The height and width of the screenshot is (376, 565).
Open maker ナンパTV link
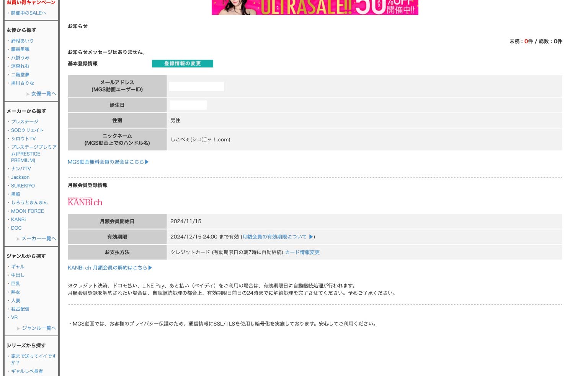(21, 169)
